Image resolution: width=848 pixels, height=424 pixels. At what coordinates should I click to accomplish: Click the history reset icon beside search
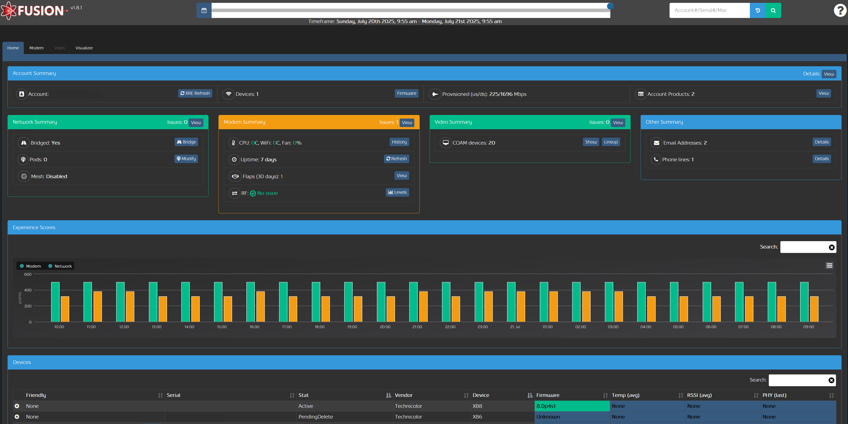[x=757, y=11]
